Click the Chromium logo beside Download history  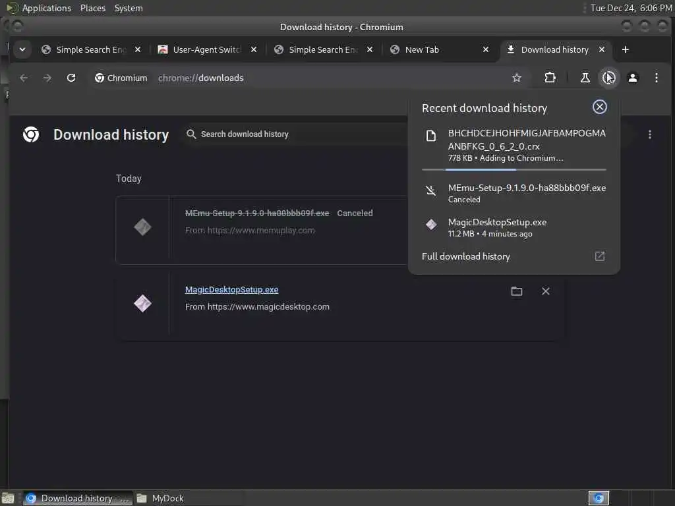pos(31,134)
